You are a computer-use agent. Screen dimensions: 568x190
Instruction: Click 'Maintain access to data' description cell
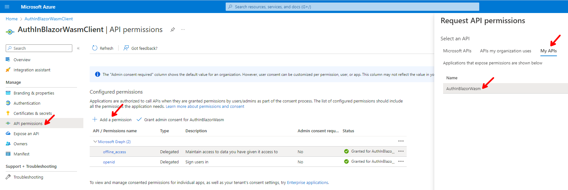coord(231,152)
